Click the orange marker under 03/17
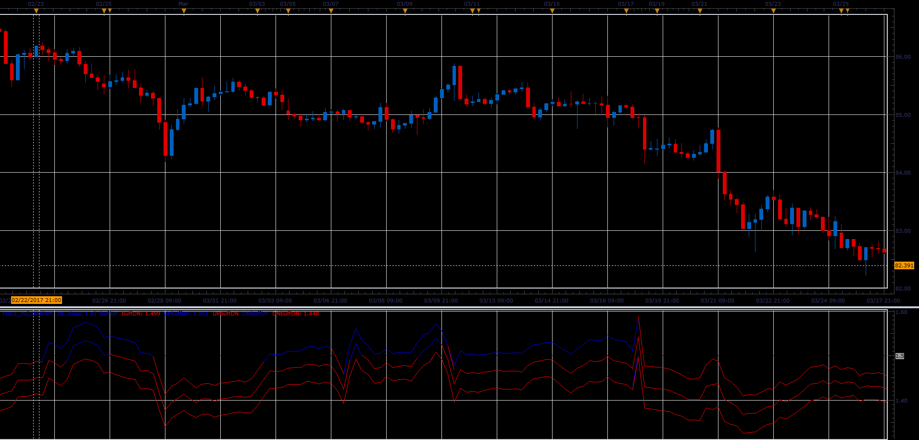This screenshot has width=919, height=440. pos(626,11)
